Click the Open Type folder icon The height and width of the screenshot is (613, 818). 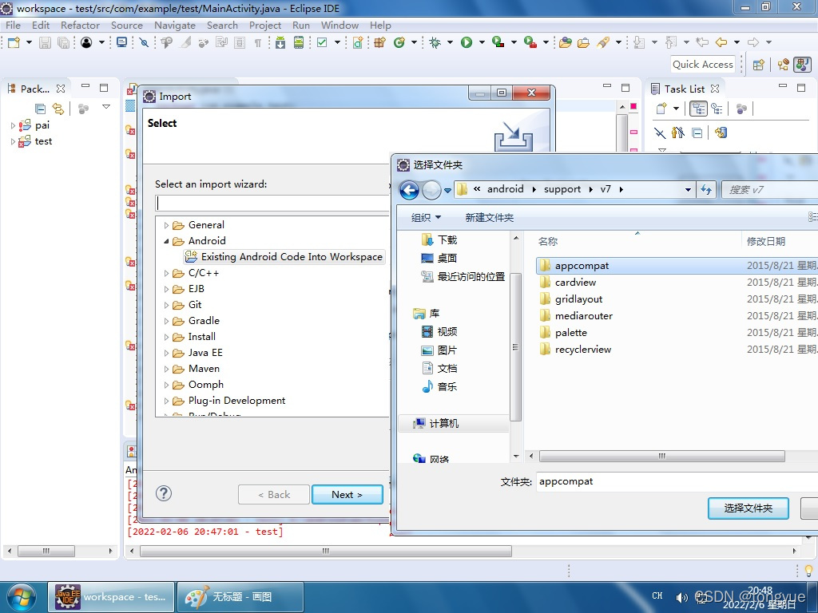pos(565,42)
